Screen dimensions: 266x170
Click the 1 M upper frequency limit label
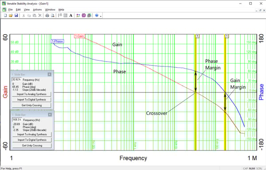click(x=252, y=158)
